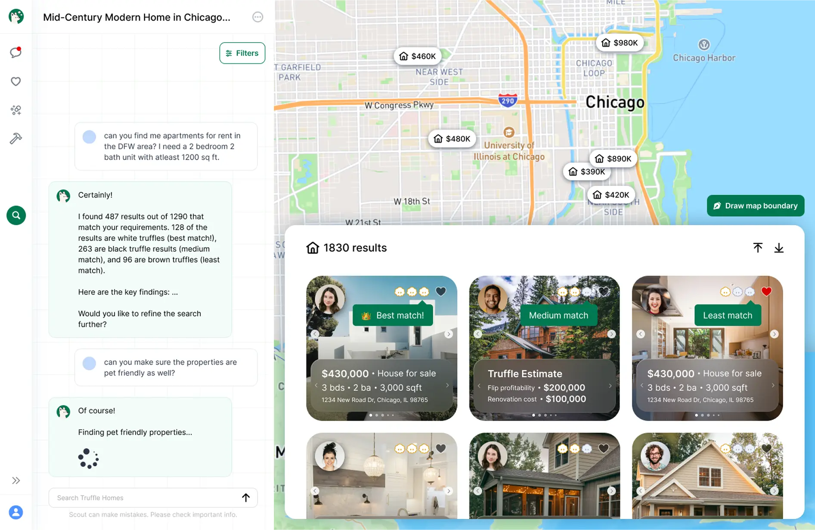Click the Truffle dog logo icon
Image resolution: width=815 pixels, height=530 pixels.
pos(16,16)
